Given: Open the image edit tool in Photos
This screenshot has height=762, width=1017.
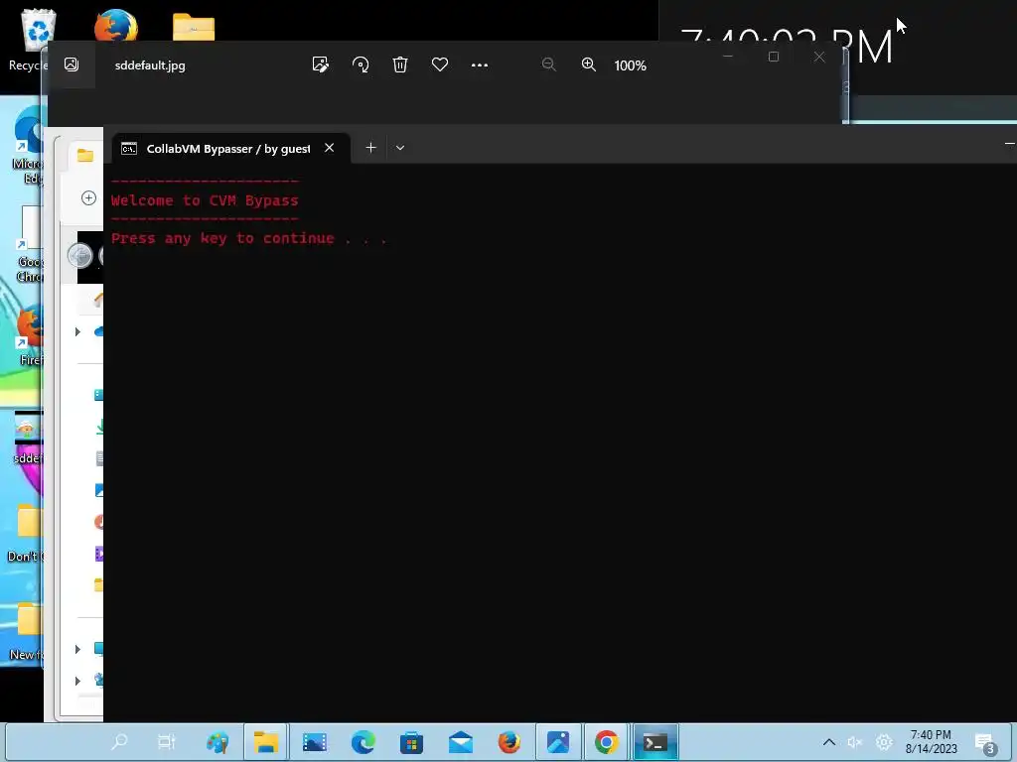Looking at the screenshot, I should [x=321, y=64].
